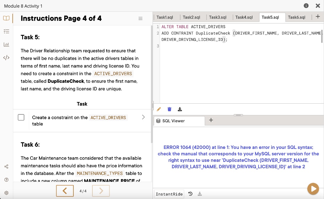This screenshot has height=199, width=324.
Task: Open the bar chart results panel
Action: pos(6,44)
